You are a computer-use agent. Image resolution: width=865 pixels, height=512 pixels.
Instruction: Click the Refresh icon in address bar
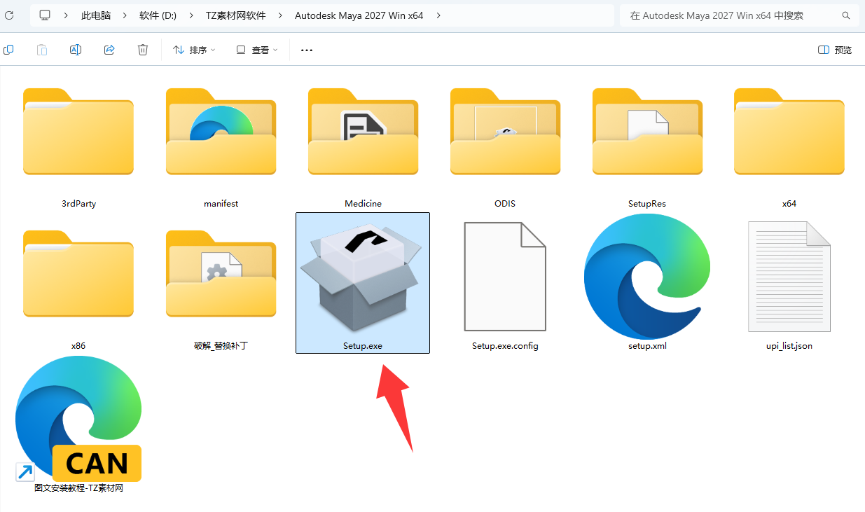[x=8, y=15]
